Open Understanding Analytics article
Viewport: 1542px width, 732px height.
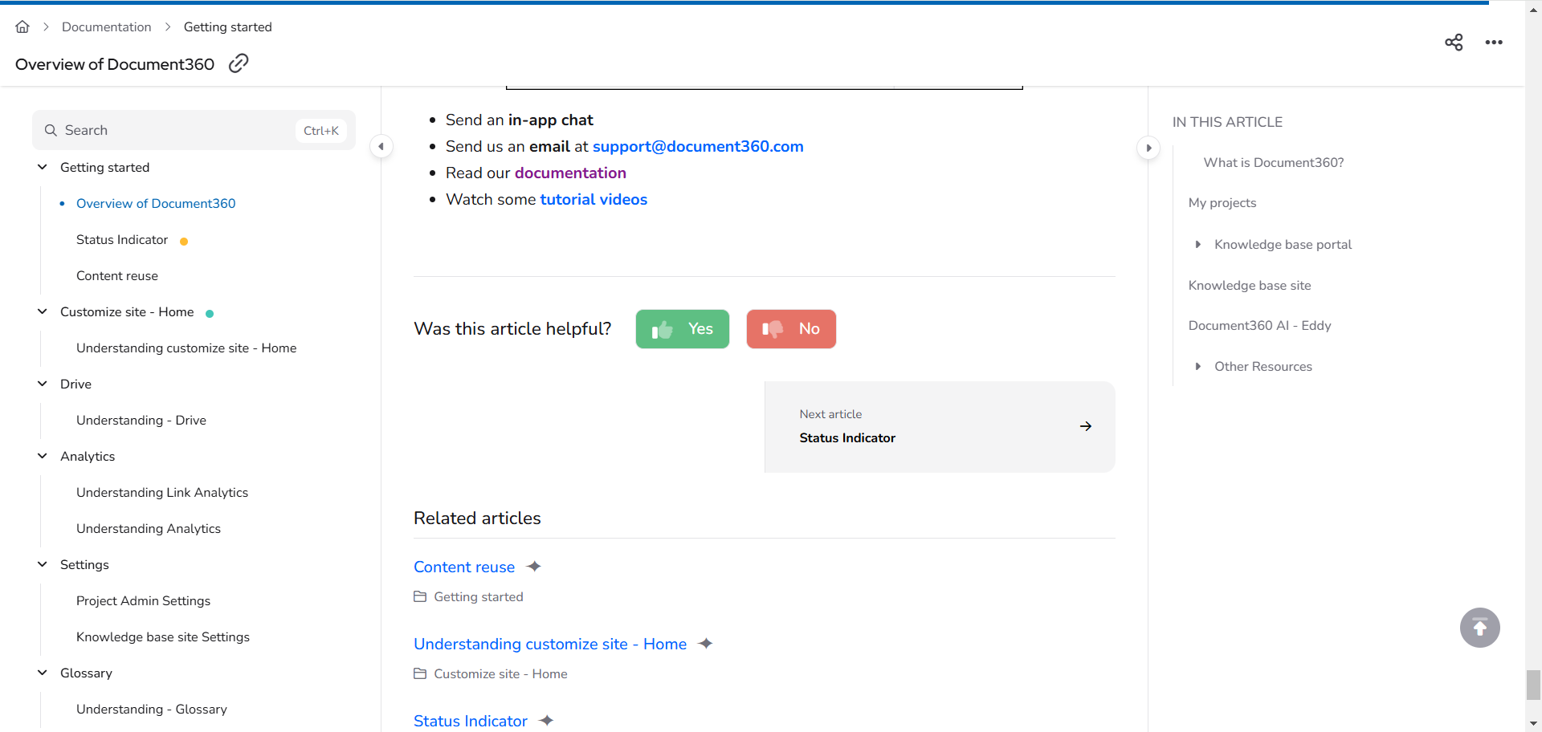[149, 528]
